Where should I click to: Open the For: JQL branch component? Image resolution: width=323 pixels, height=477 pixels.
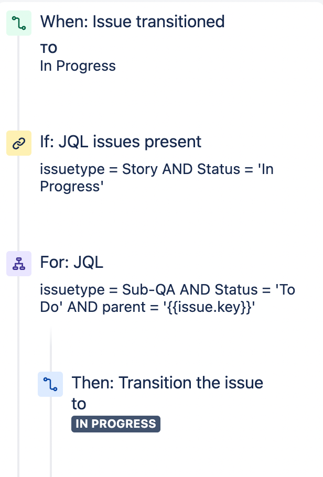(72, 263)
